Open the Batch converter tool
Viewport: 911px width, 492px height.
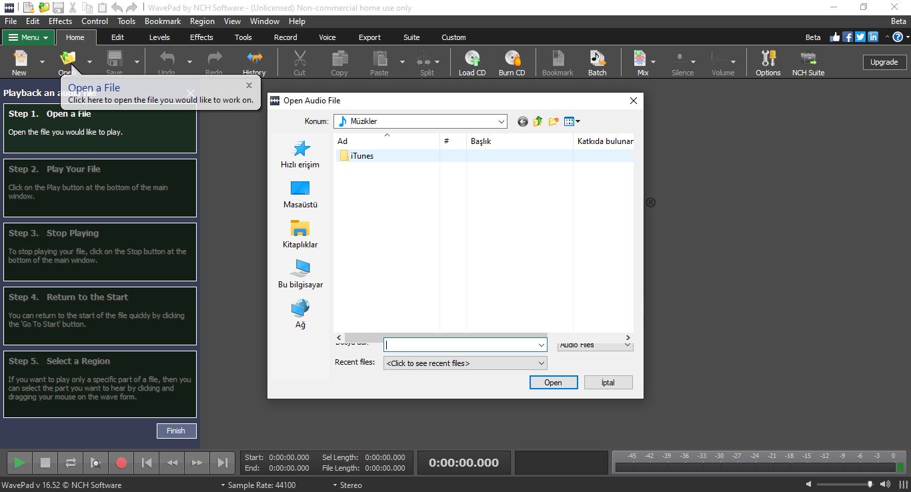[x=597, y=63]
